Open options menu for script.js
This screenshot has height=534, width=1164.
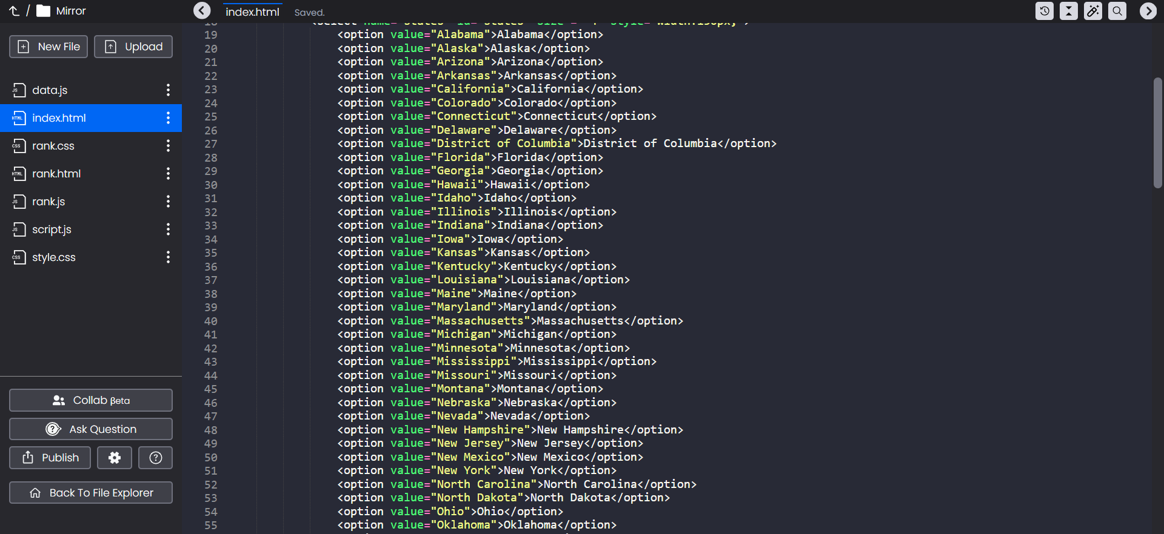click(168, 229)
